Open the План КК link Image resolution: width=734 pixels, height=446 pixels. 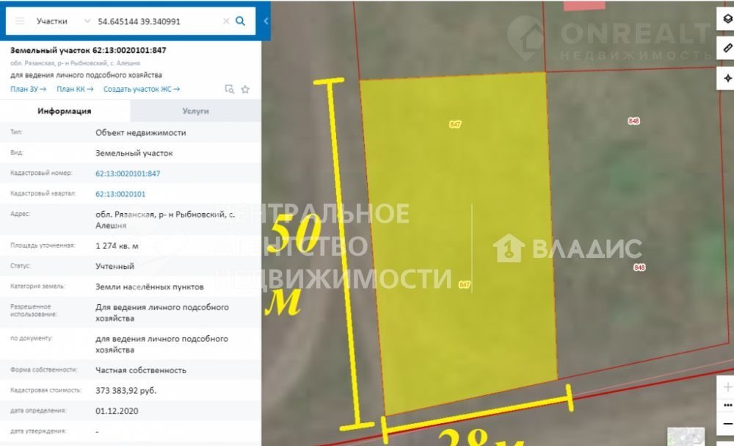(75, 89)
